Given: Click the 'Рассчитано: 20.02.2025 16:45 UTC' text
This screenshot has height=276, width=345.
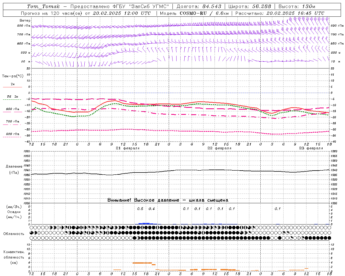Looking at the screenshot, I should pos(280,13).
